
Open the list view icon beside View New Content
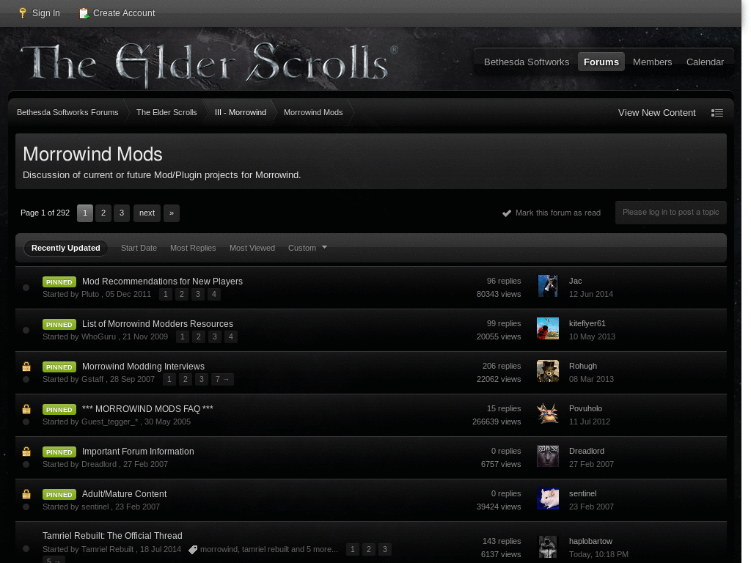tap(717, 113)
